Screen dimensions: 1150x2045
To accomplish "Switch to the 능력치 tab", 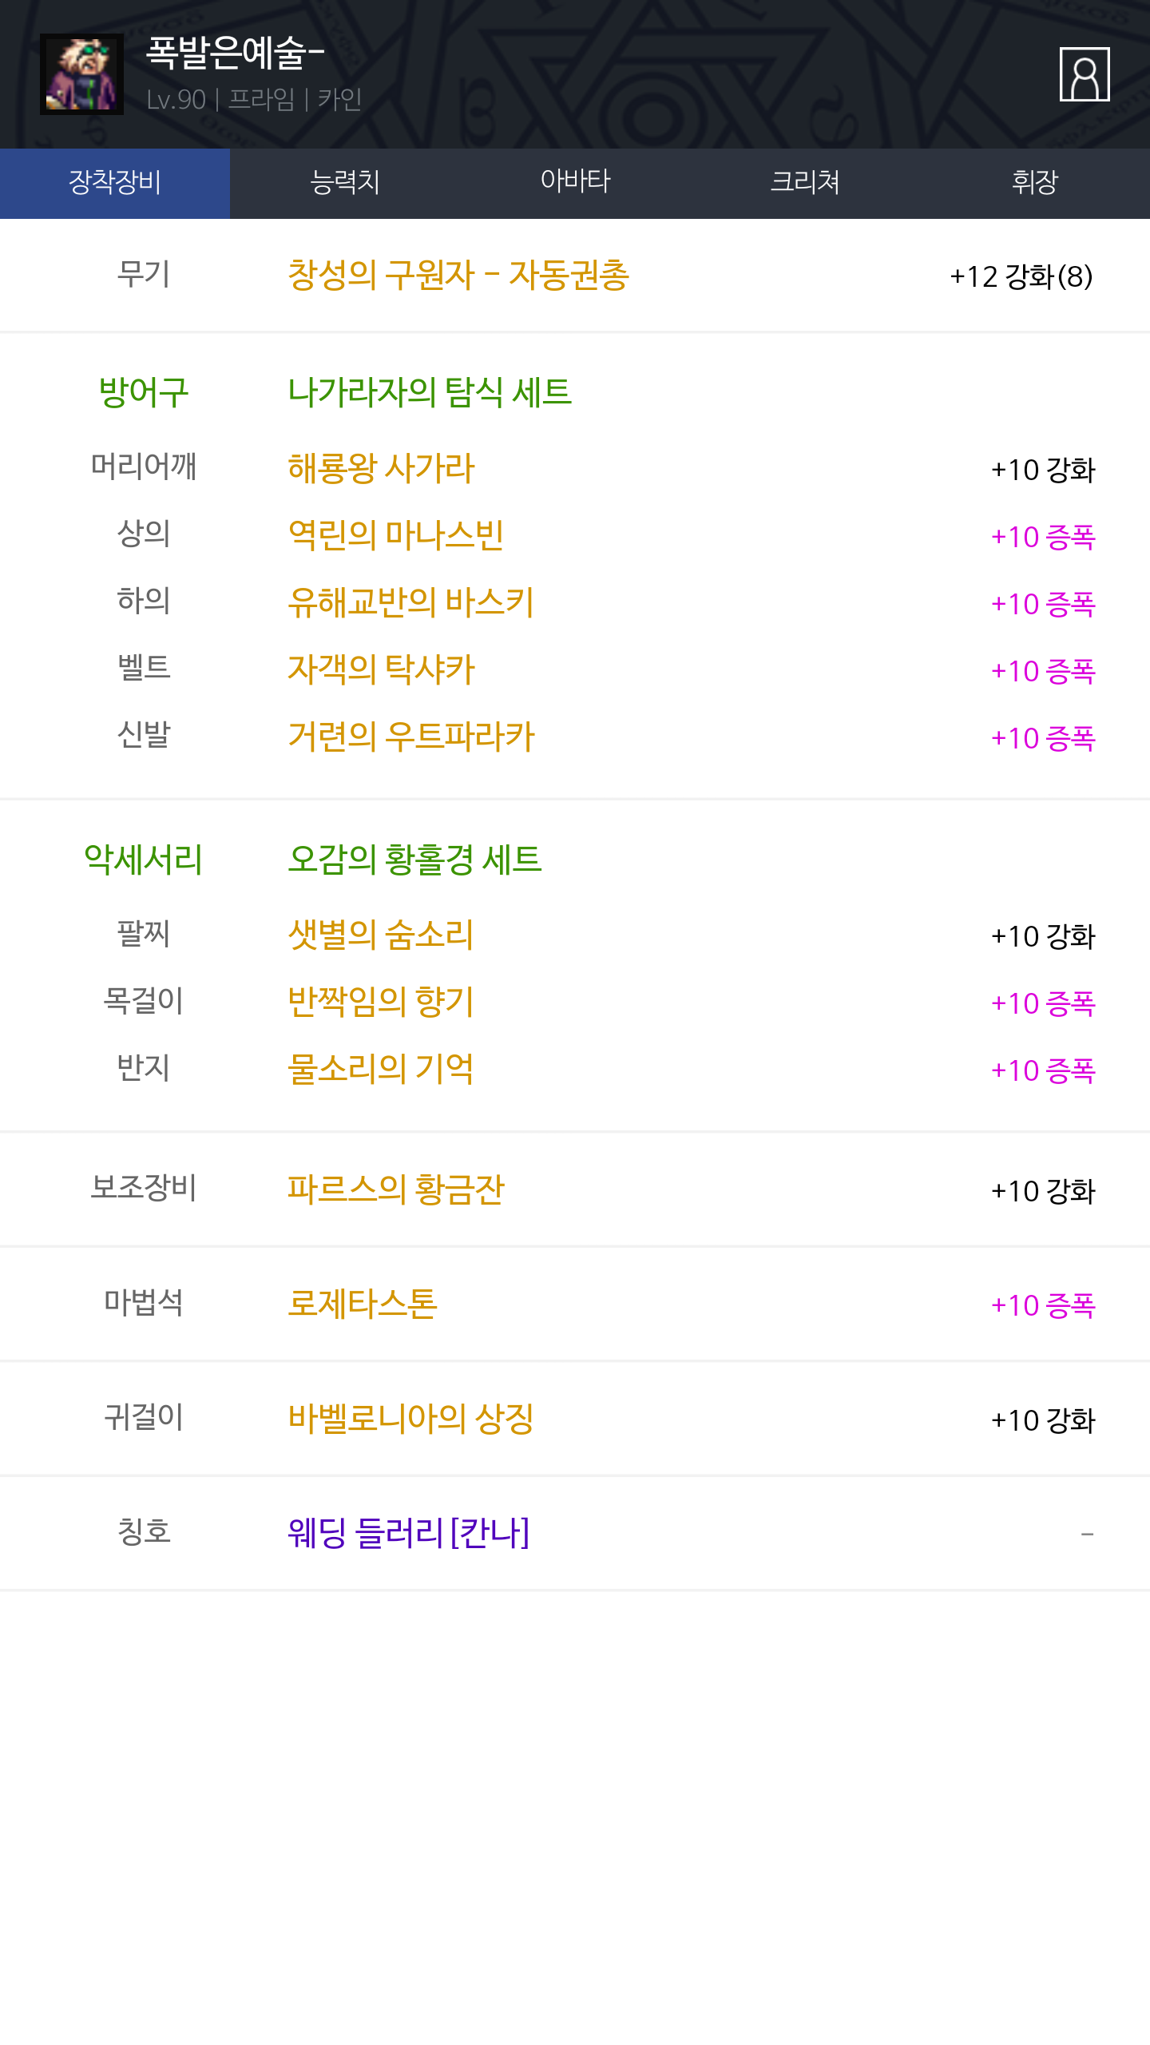I will [x=345, y=183].
